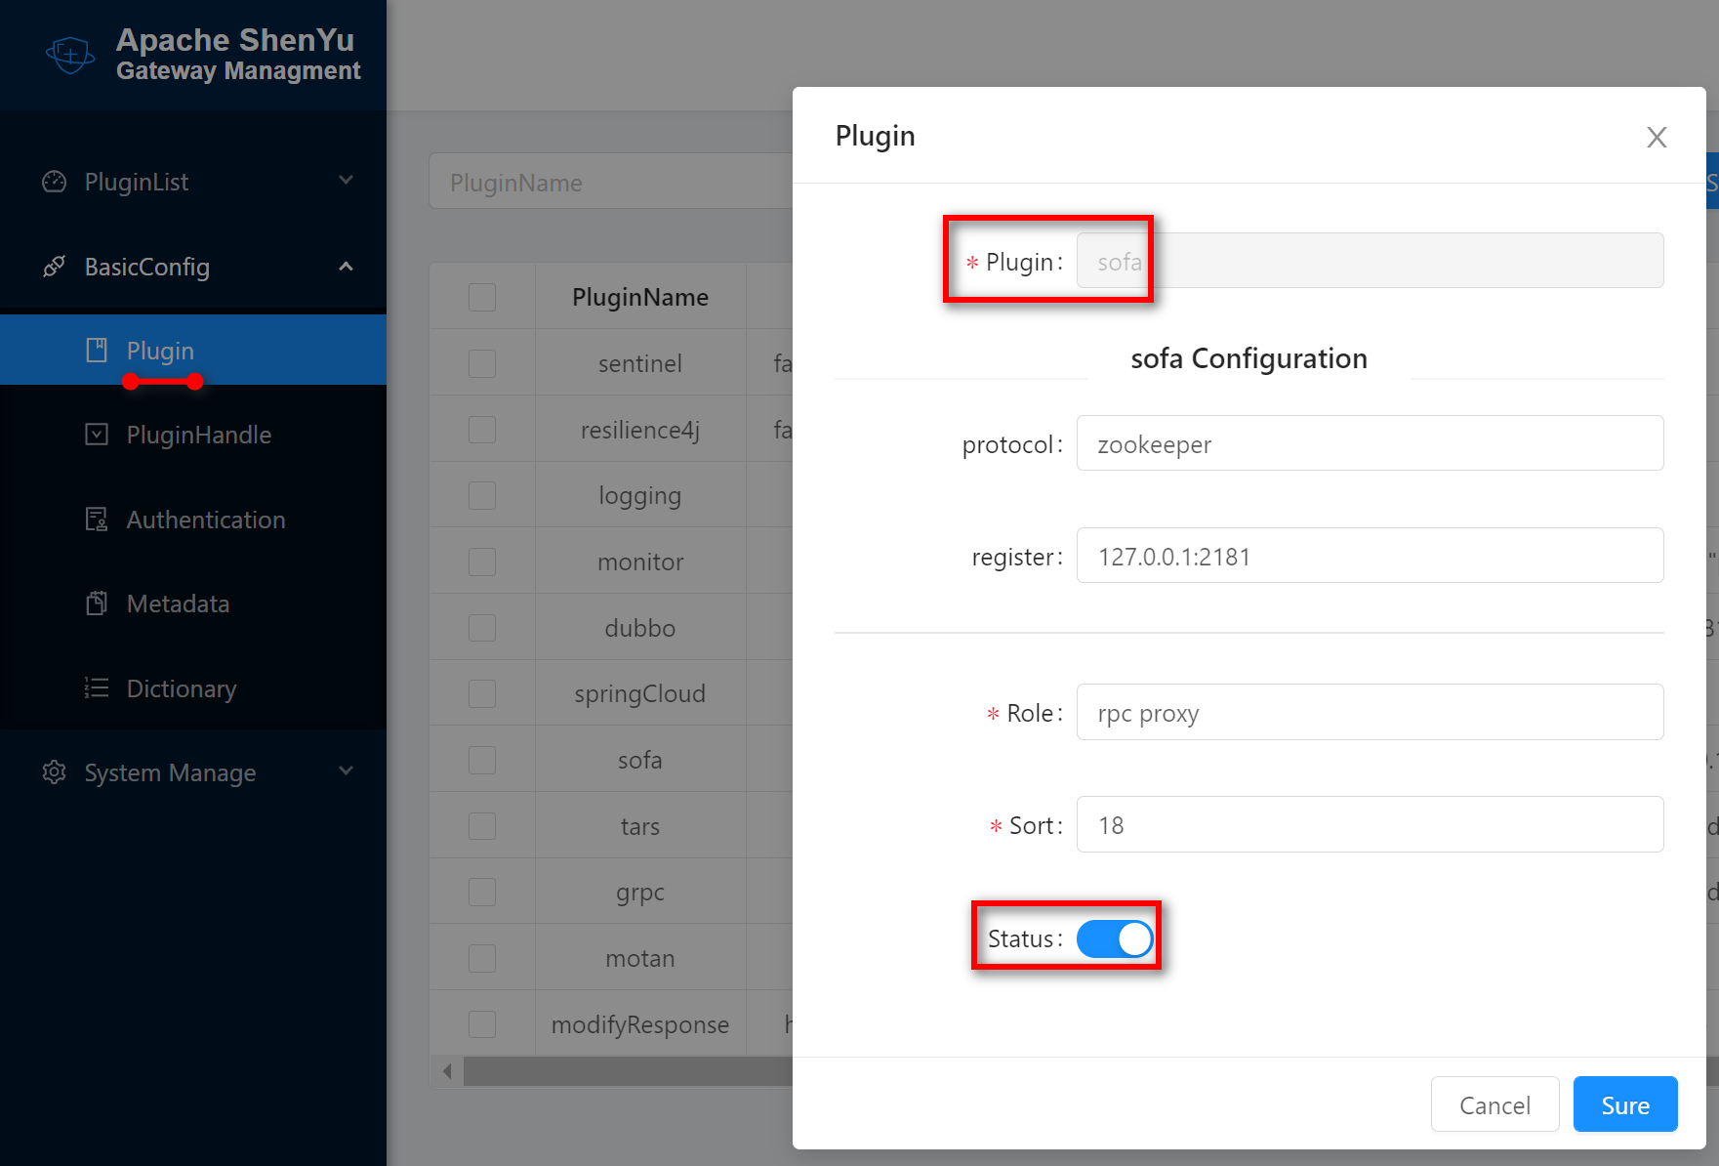Click the BasicConfig plug icon
The image size is (1719, 1166).
click(55, 267)
